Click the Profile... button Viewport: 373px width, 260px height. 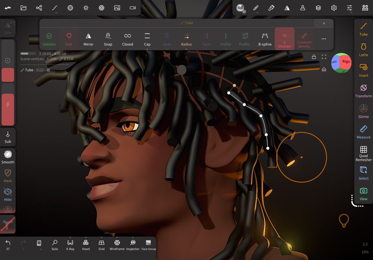(x=245, y=39)
